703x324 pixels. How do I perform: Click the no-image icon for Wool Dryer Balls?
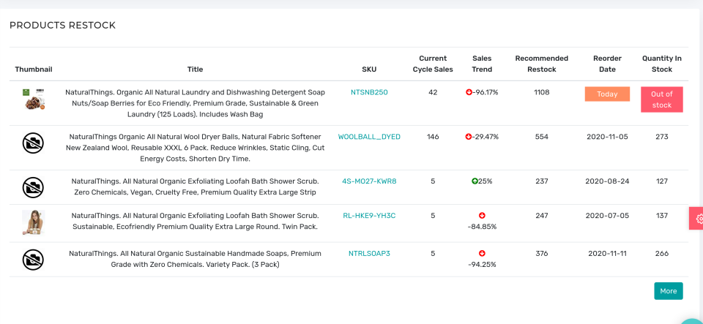tap(33, 143)
